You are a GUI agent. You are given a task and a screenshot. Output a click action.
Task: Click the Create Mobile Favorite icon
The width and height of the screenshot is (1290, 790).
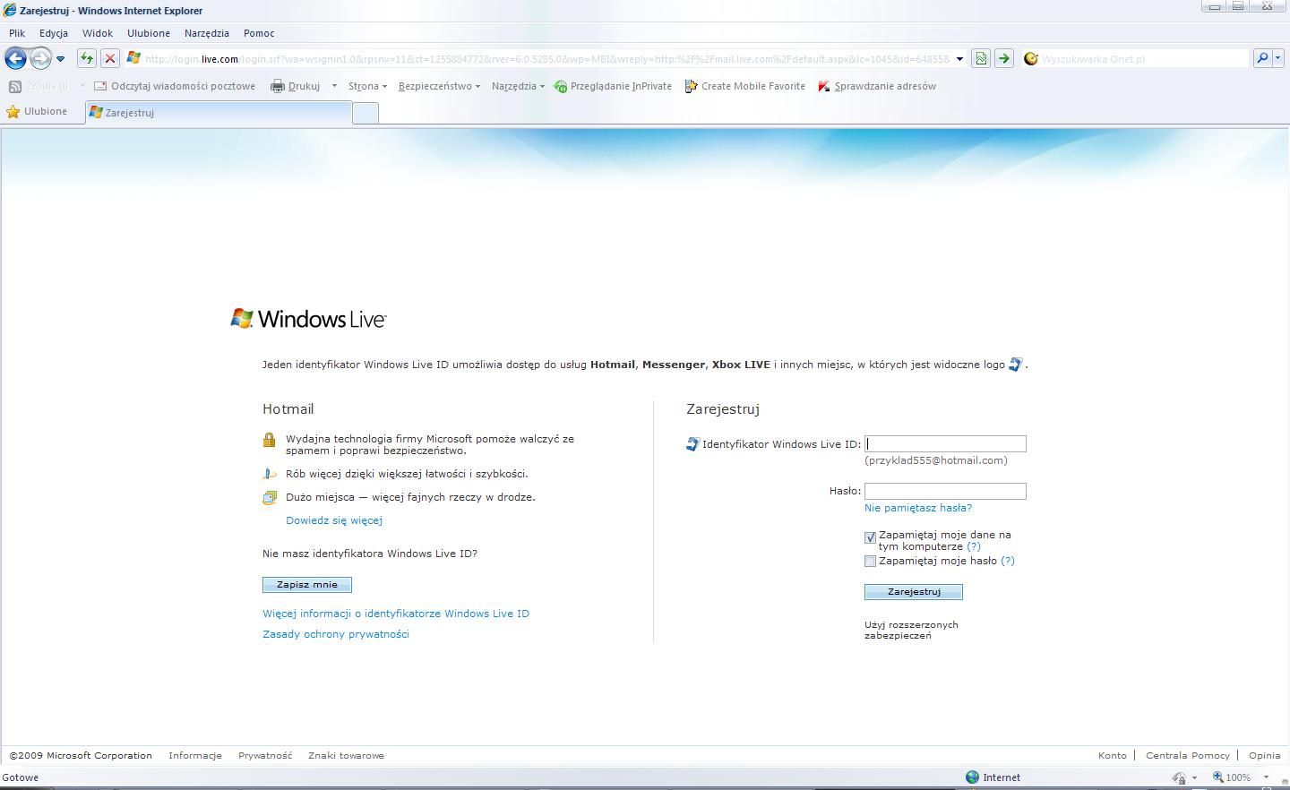pos(691,86)
